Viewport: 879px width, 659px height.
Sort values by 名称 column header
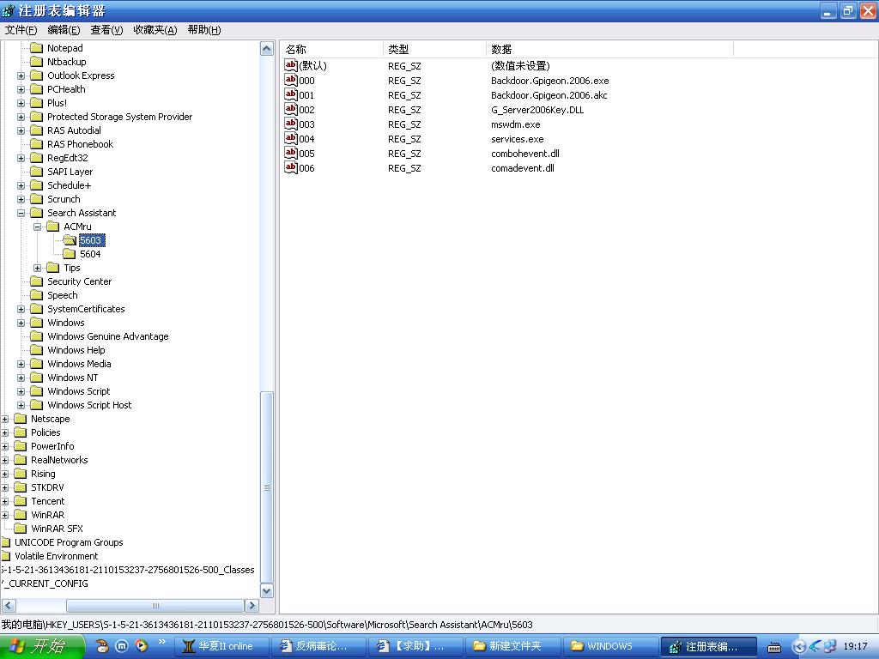(332, 49)
